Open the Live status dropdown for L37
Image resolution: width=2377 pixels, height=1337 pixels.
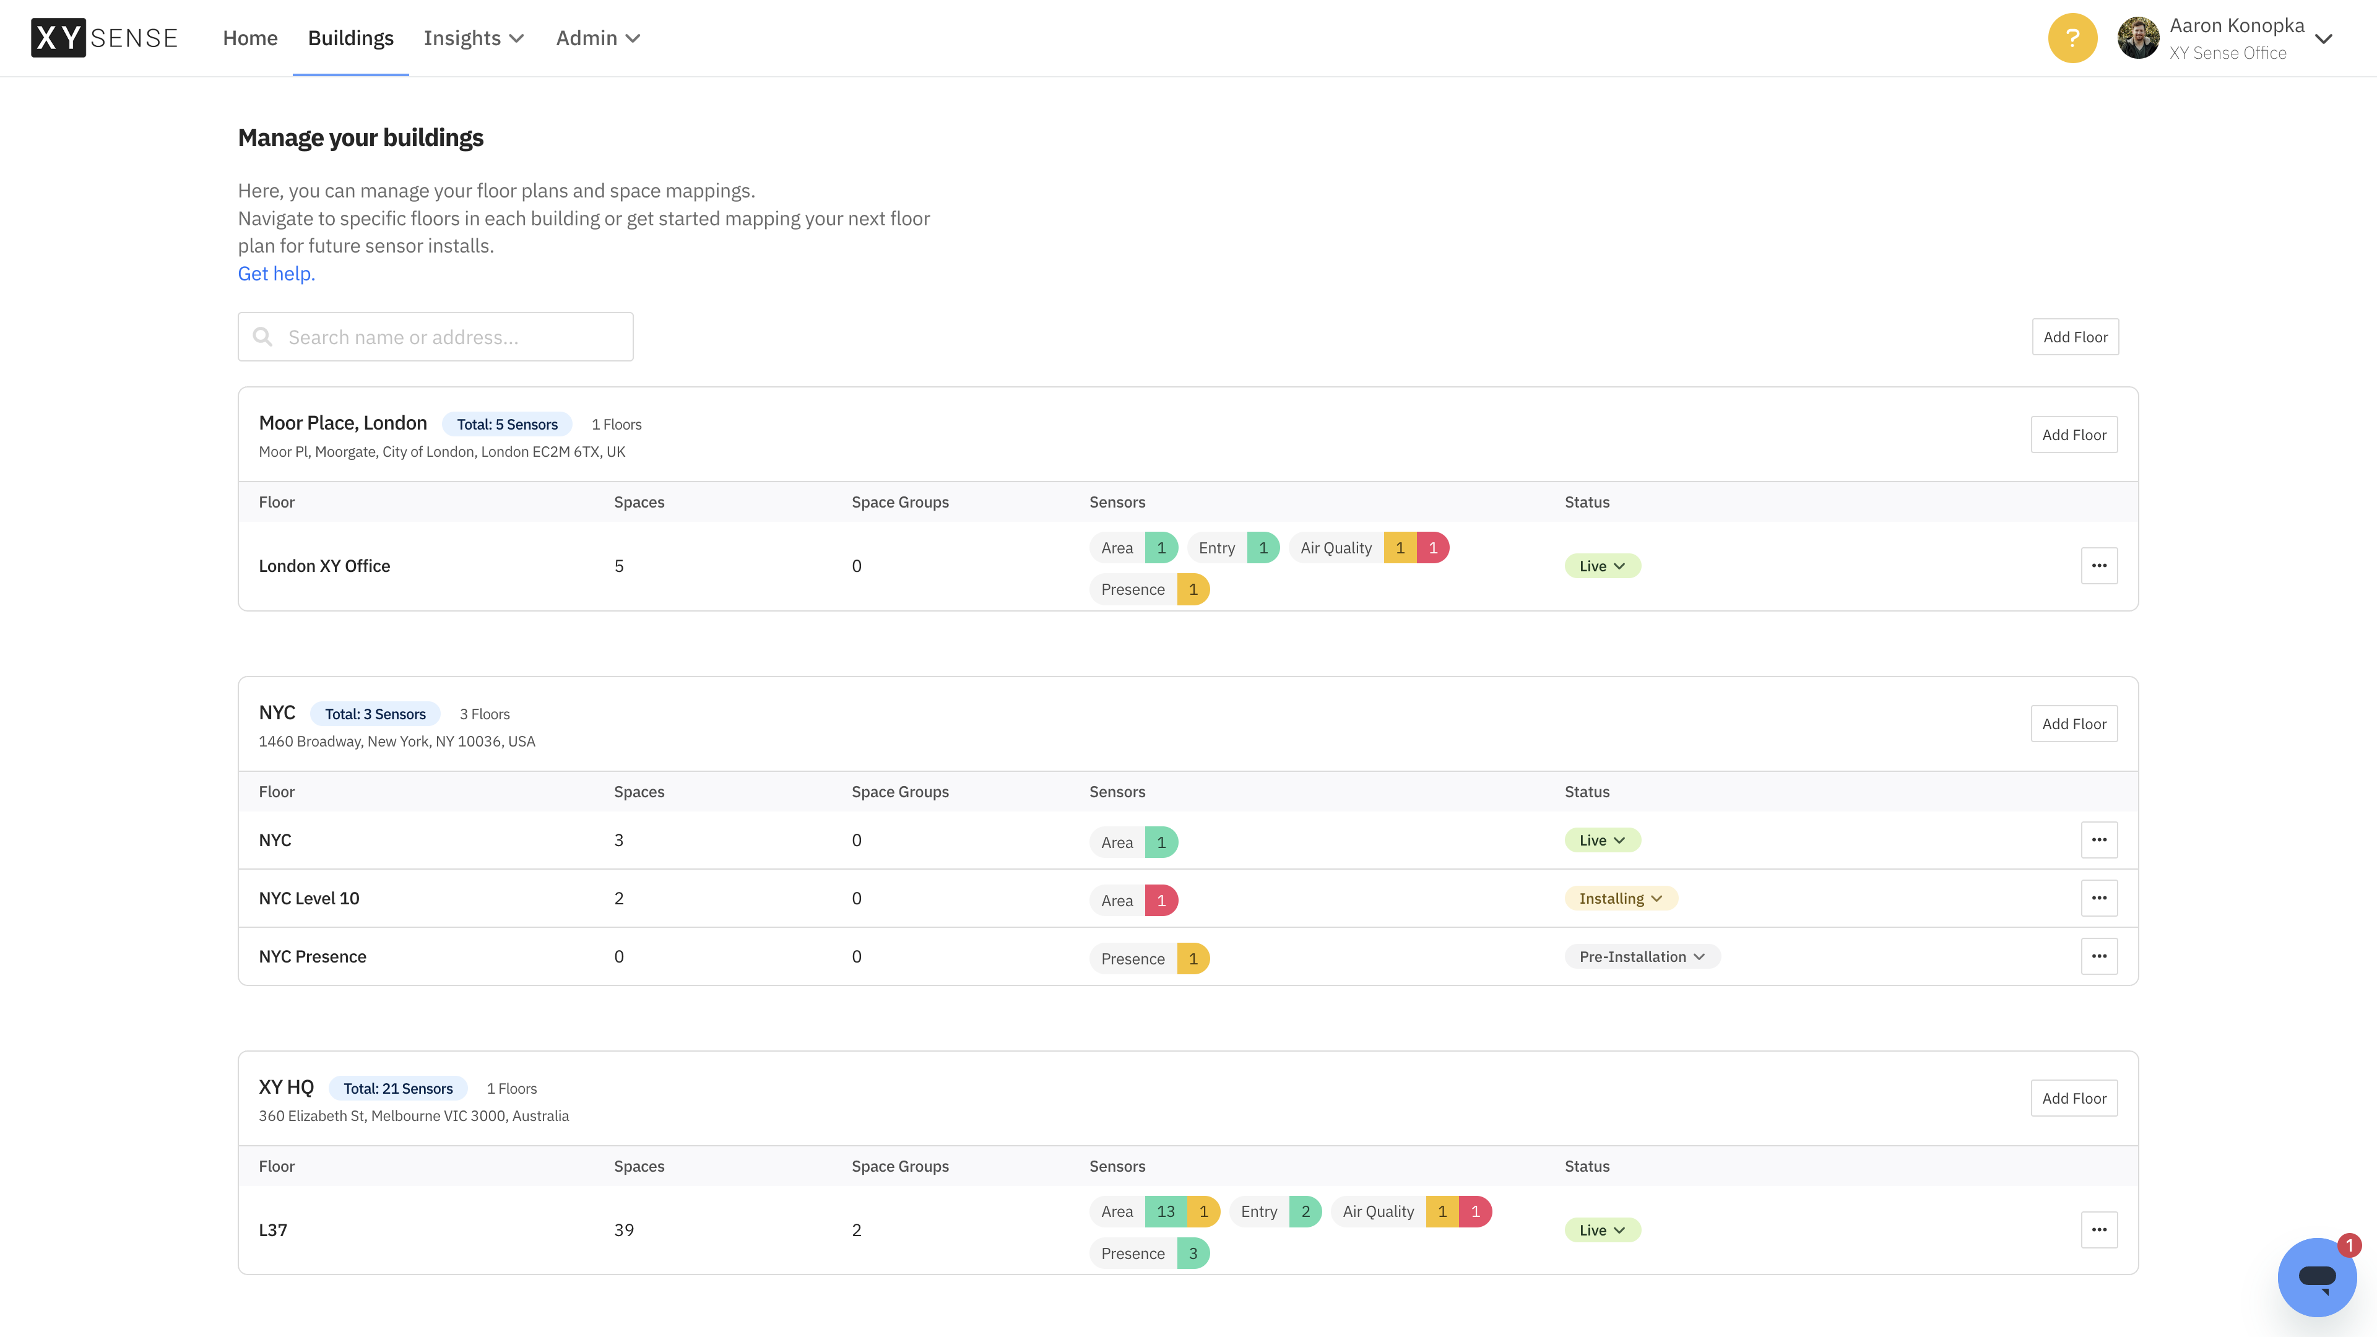click(1602, 1229)
